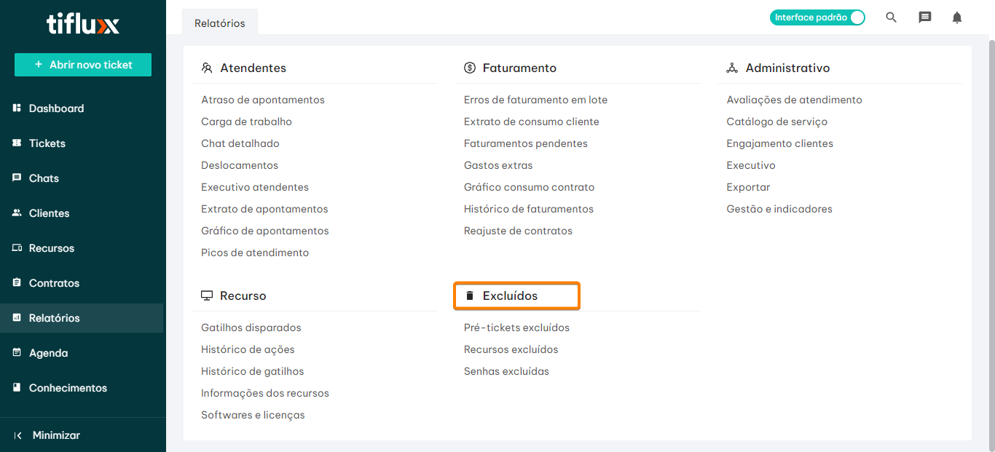Open the chat messages icon in header
Screen dimensions: 995x452
click(x=925, y=17)
